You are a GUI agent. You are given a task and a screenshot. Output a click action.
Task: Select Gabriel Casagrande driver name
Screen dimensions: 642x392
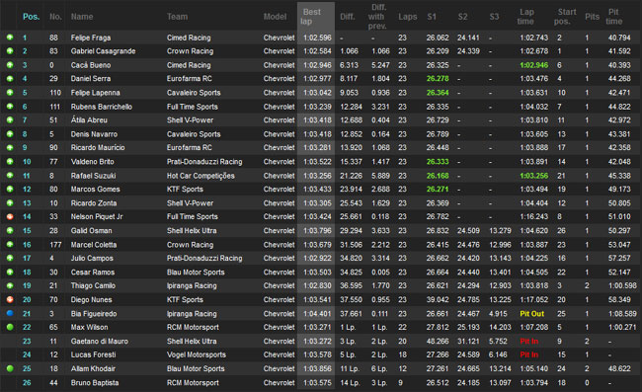(x=103, y=51)
